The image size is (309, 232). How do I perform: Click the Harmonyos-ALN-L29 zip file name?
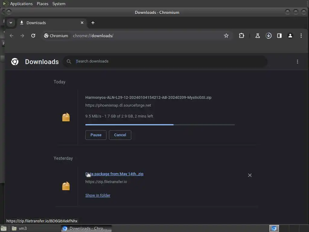coord(148,98)
